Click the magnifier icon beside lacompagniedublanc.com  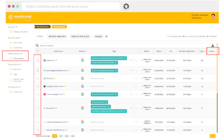tap(69, 70)
